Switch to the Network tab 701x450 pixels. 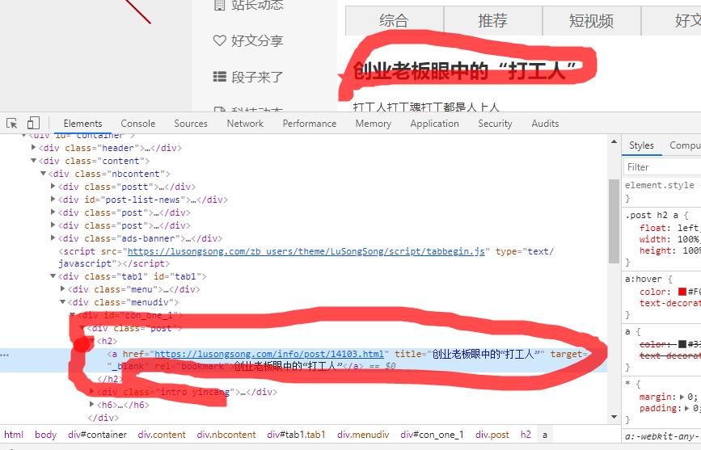coord(245,124)
